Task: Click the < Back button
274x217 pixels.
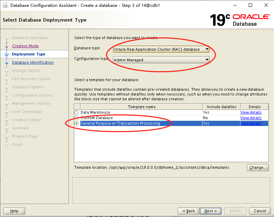Action: pyautogui.click(x=188, y=211)
